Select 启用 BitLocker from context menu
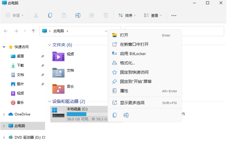This screenshot has width=227, height=147. coord(133,54)
